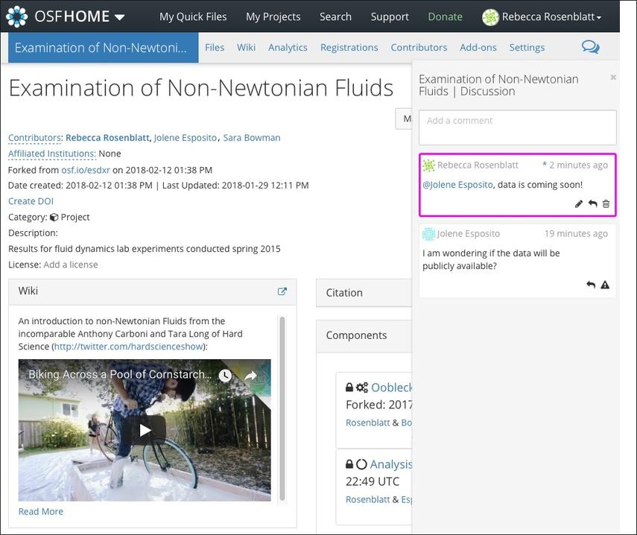Click Rebecca Rosenblatt avatar in comment

428,165
